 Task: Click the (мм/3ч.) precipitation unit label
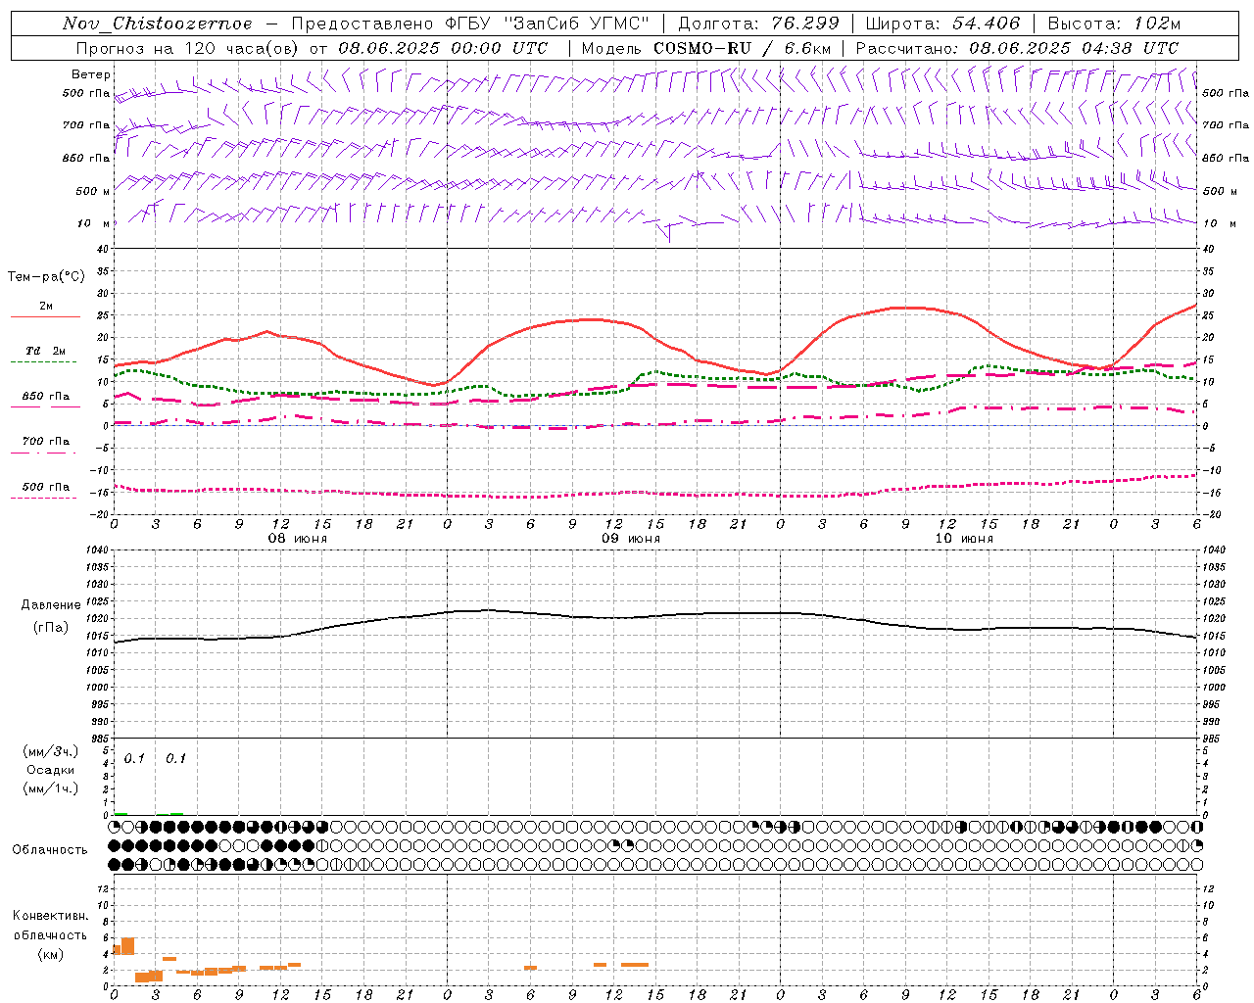(51, 751)
